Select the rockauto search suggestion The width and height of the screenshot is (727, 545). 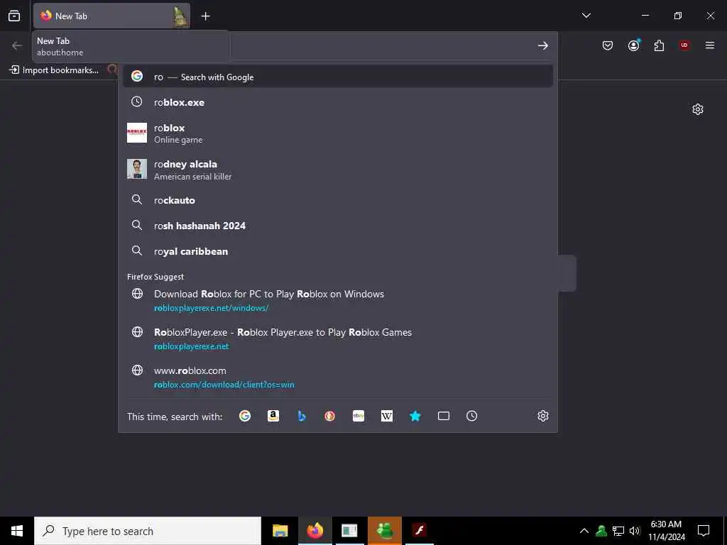337,200
